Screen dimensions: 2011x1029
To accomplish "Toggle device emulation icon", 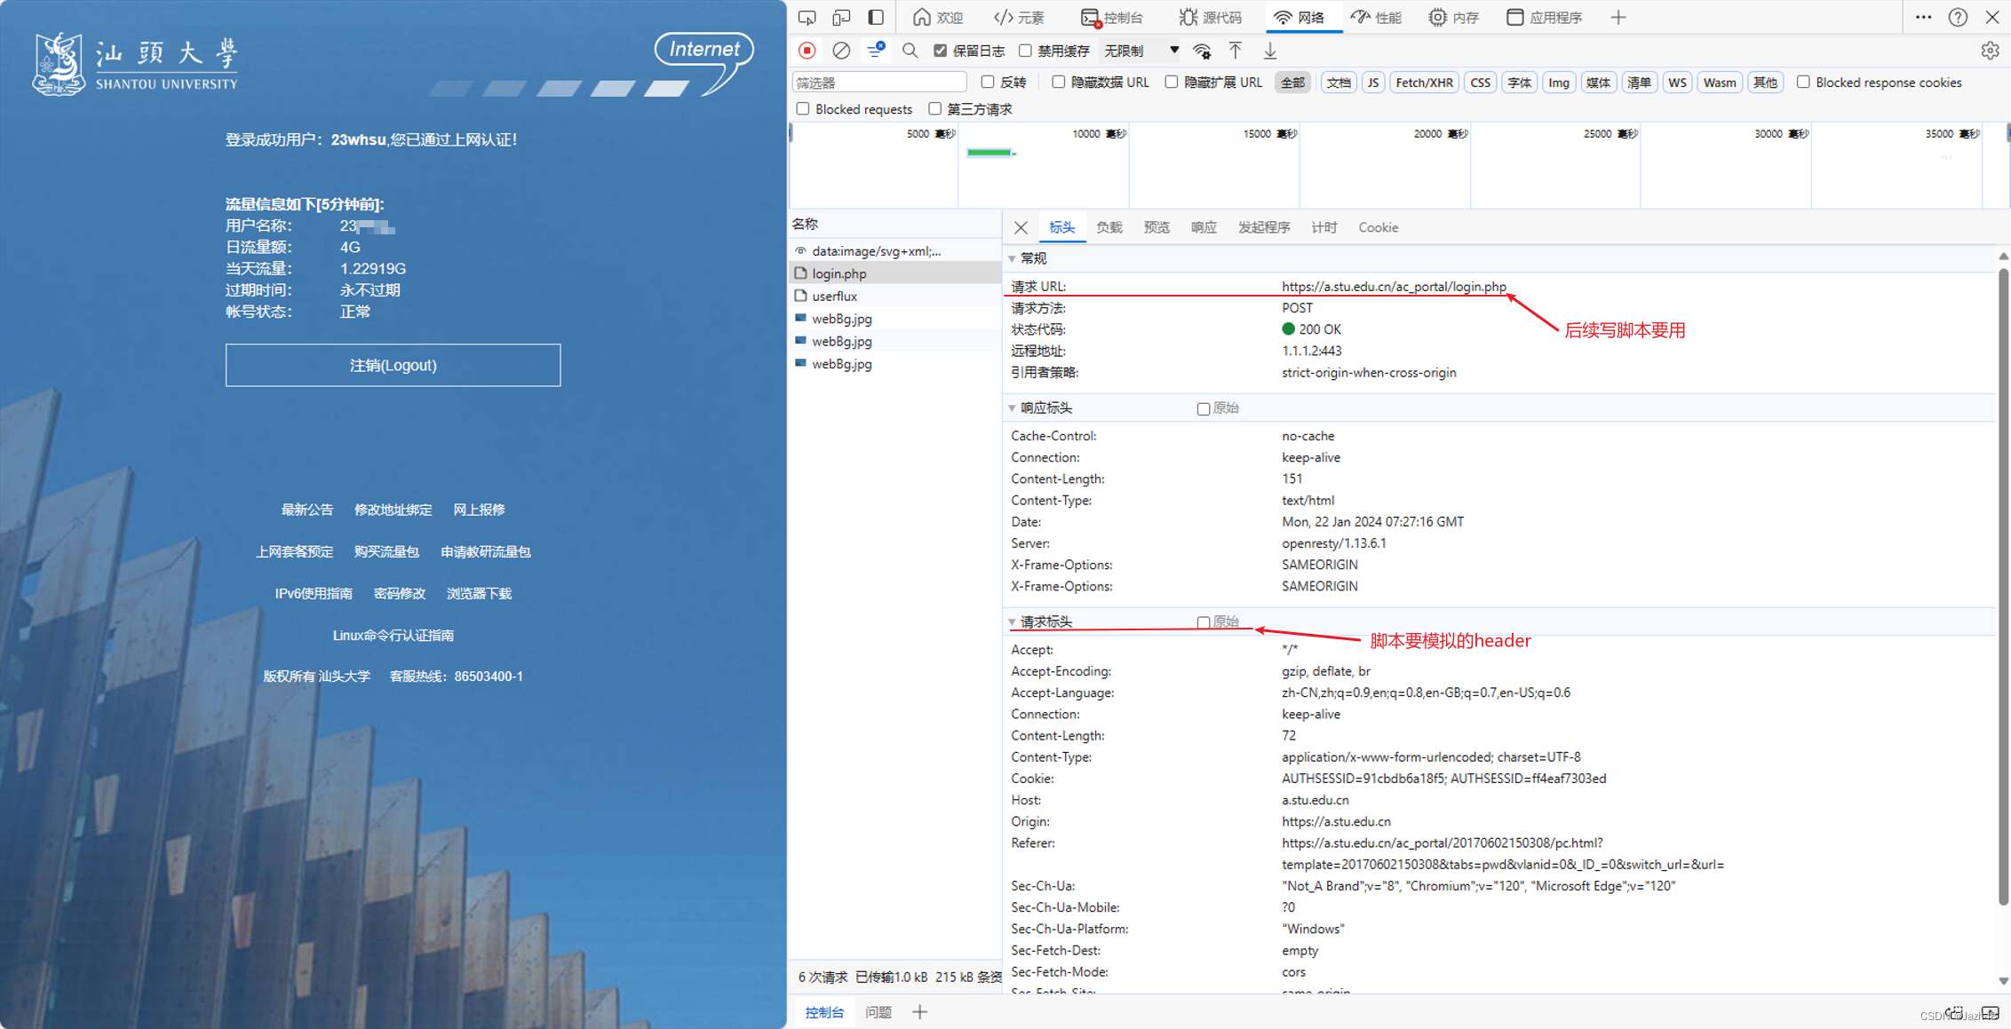I will point(840,17).
